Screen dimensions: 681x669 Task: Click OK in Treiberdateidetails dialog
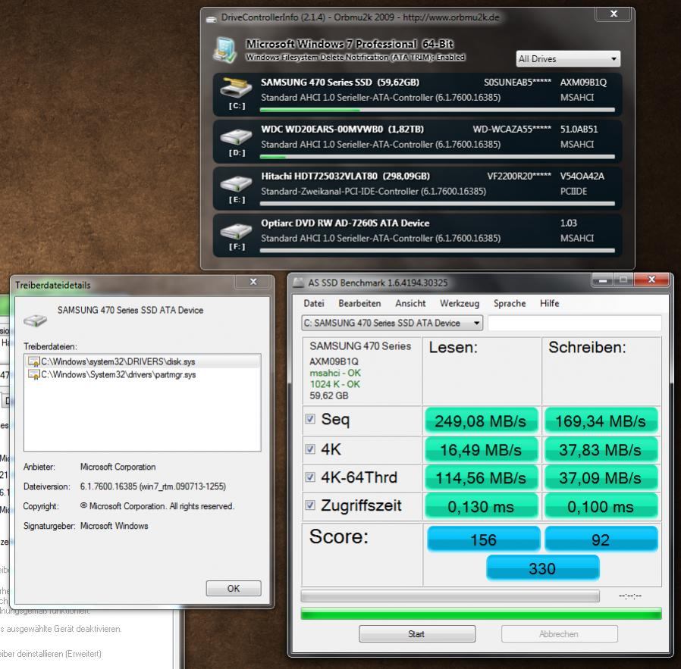pos(234,588)
